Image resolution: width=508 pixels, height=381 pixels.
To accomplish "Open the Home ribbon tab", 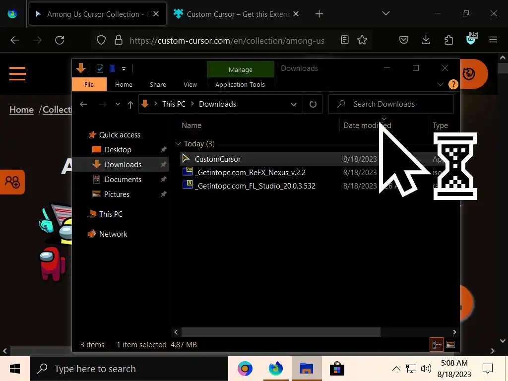I will coord(124,84).
